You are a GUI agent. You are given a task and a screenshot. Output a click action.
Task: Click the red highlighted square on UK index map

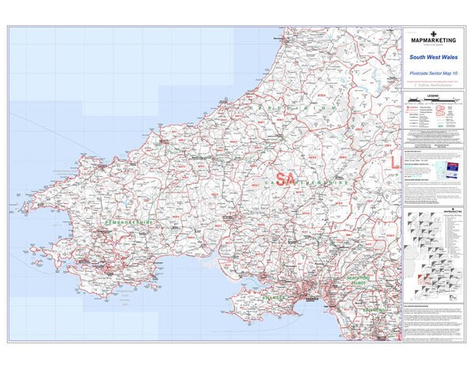click(419, 279)
